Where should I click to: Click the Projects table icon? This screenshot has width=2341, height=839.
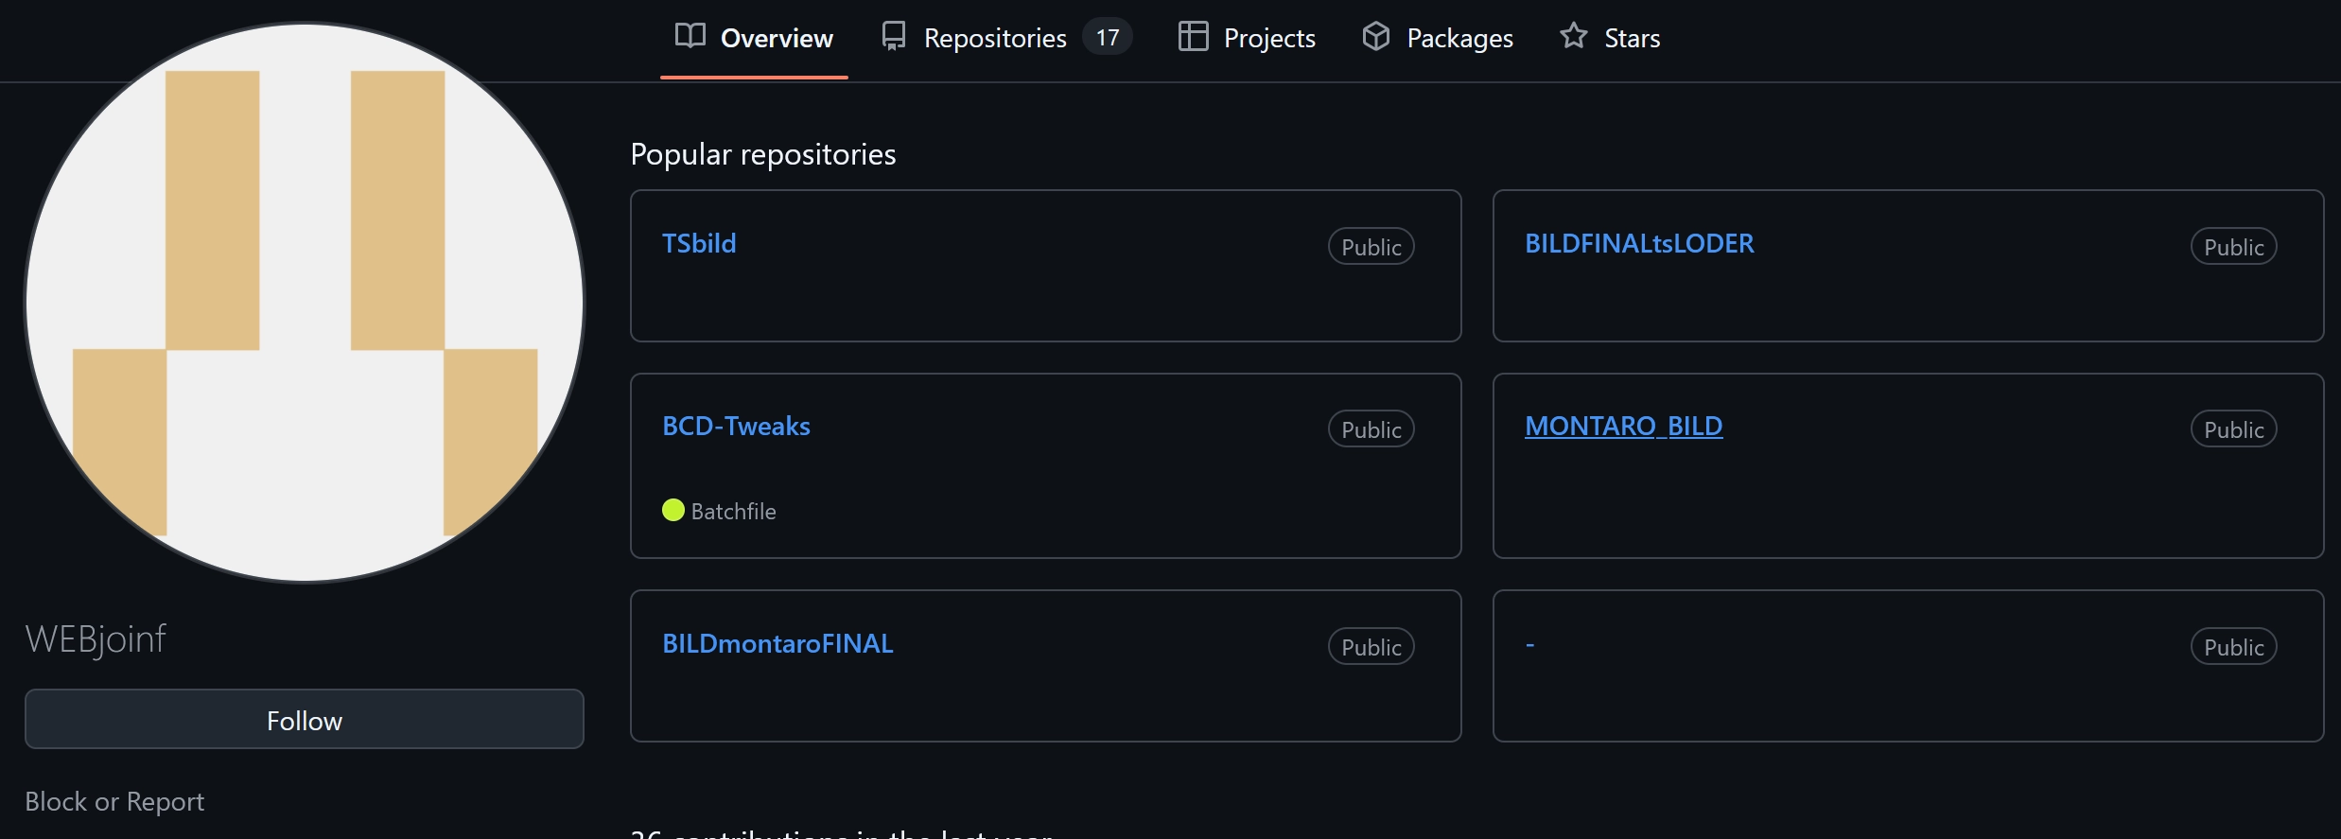click(1193, 36)
